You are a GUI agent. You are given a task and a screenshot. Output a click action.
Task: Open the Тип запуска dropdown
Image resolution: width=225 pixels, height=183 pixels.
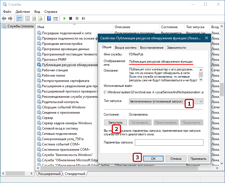(x=166, y=101)
